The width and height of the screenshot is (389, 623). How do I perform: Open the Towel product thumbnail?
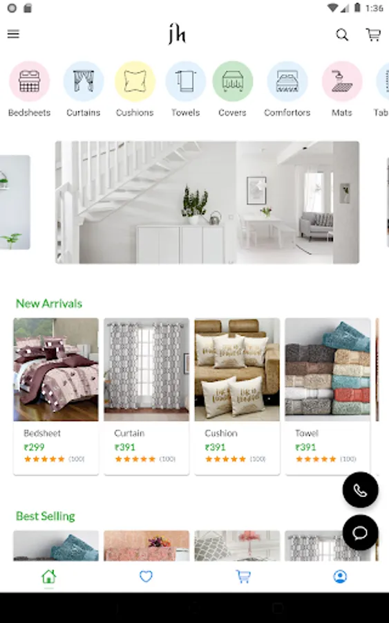pyautogui.click(x=328, y=369)
